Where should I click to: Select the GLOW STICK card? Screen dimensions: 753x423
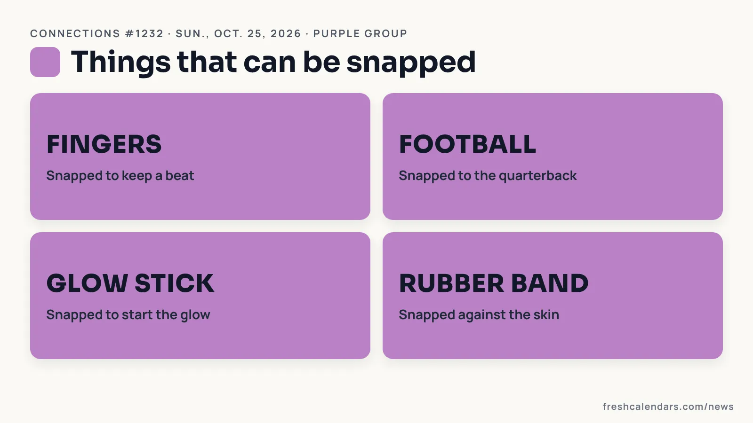coord(200,296)
